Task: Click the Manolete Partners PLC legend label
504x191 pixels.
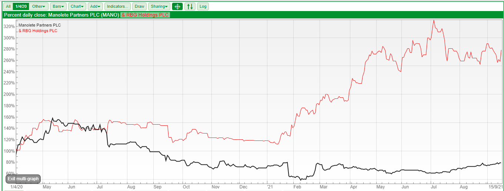Action: pos(40,25)
